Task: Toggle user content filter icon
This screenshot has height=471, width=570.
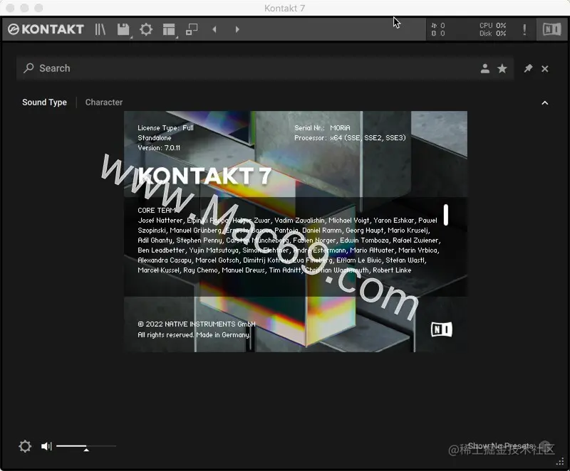Action: [x=485, y=68]
